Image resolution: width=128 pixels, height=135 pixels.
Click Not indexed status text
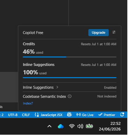click(x=107, y=96)
